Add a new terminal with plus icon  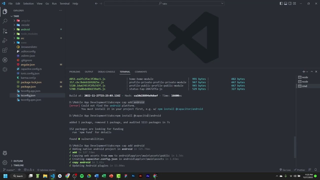coord(304,72)
